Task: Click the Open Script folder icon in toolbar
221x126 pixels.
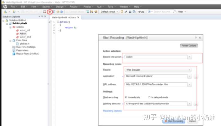Action: 14,12
